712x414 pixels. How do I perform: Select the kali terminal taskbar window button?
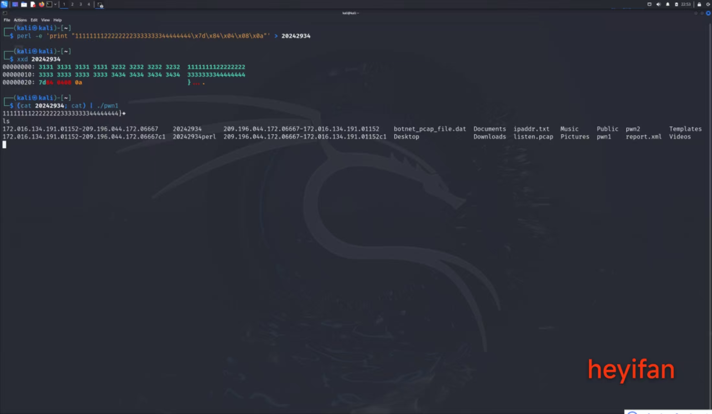[100, 5]
